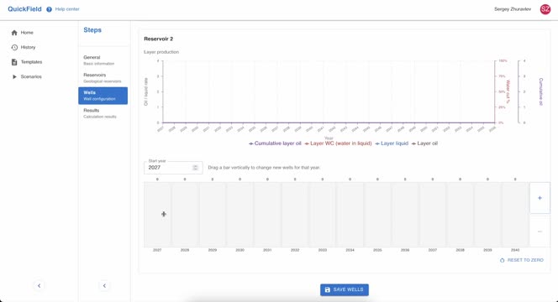The image size is (558, 302).
Task: Toggle Layer WC (water in liquid) legend
Action: pyautogui.click(x=338, y=143)
